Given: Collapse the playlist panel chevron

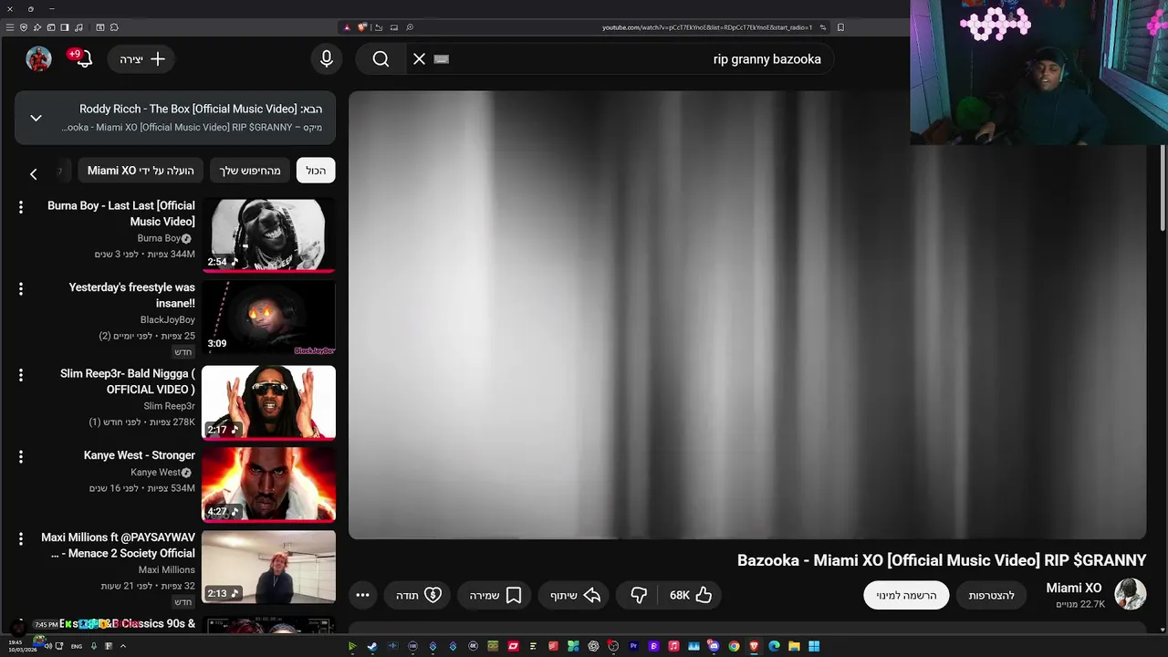Looking at the screenshot, I should pos(36,118).
